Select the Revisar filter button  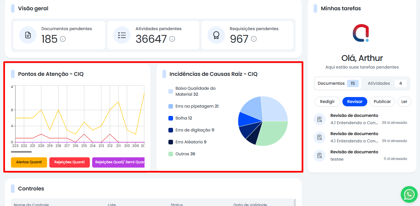(x=355, y=102)
